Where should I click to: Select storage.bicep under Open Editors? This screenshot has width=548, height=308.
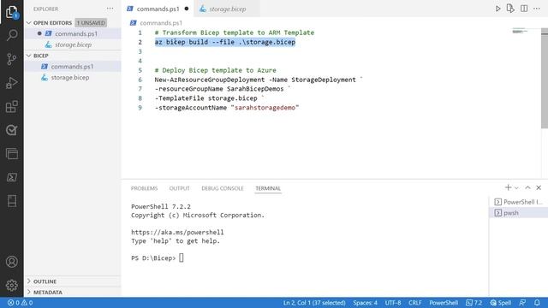73,44
